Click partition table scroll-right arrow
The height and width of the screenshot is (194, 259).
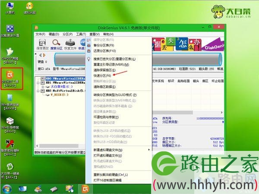(222, 113)
